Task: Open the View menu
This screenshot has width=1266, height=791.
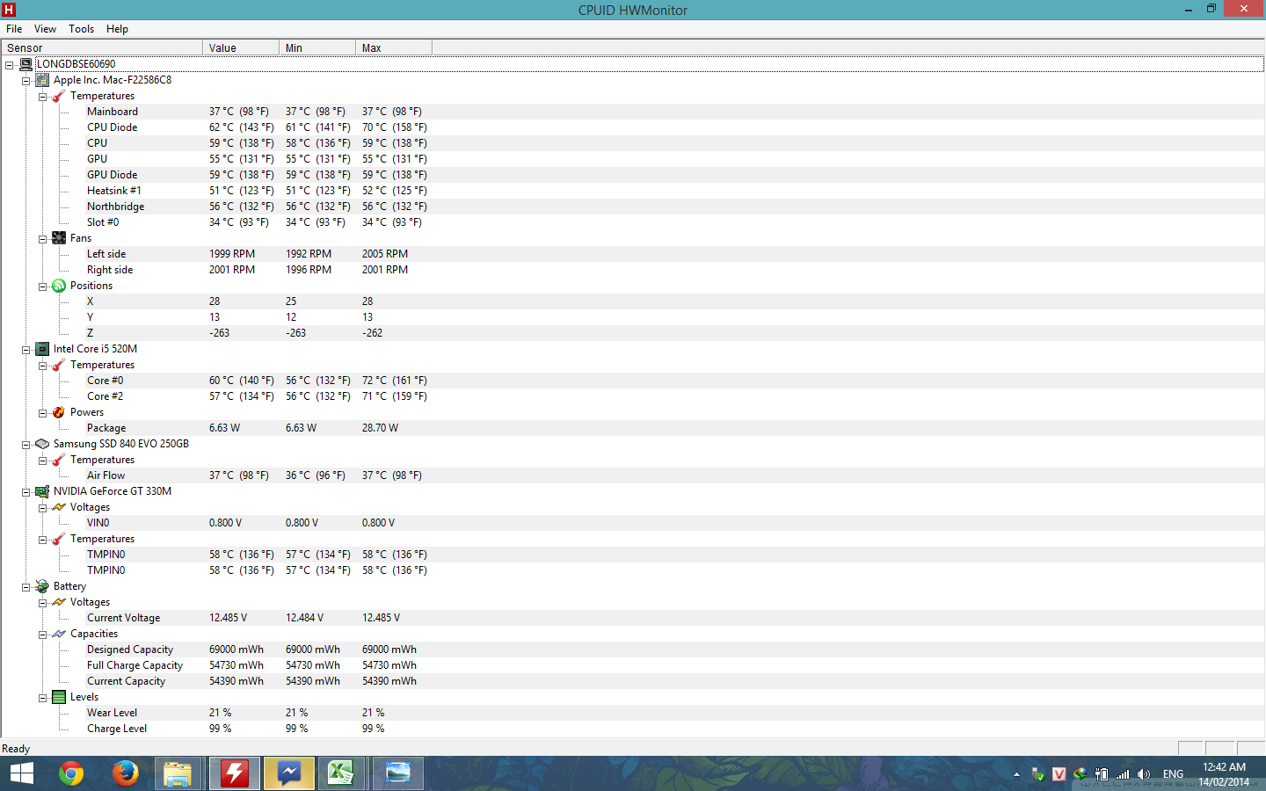Action: (x=46, y=29)
